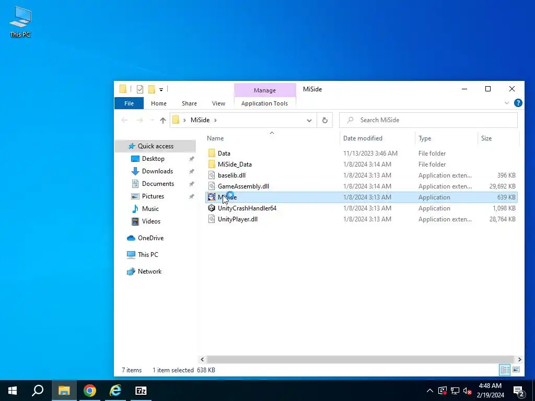
Task: Select the Data folder
Action: tap(224, 154)
